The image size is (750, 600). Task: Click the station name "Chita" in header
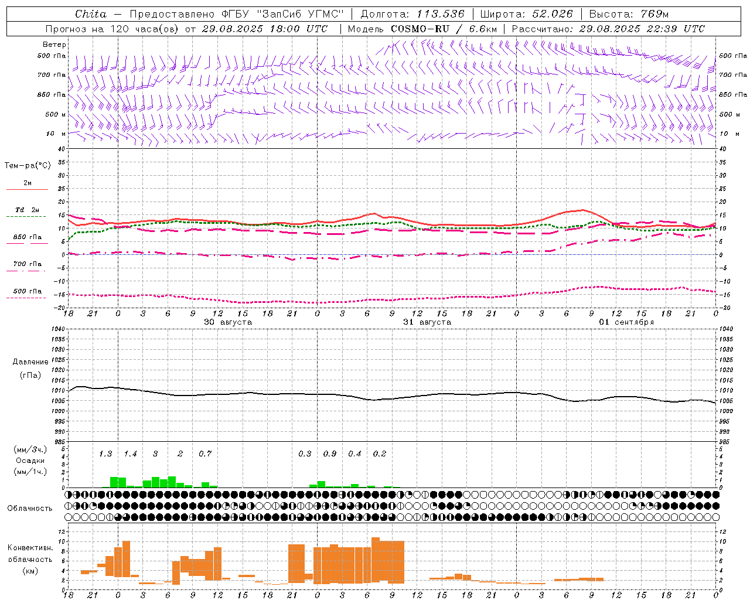[91, 14]
